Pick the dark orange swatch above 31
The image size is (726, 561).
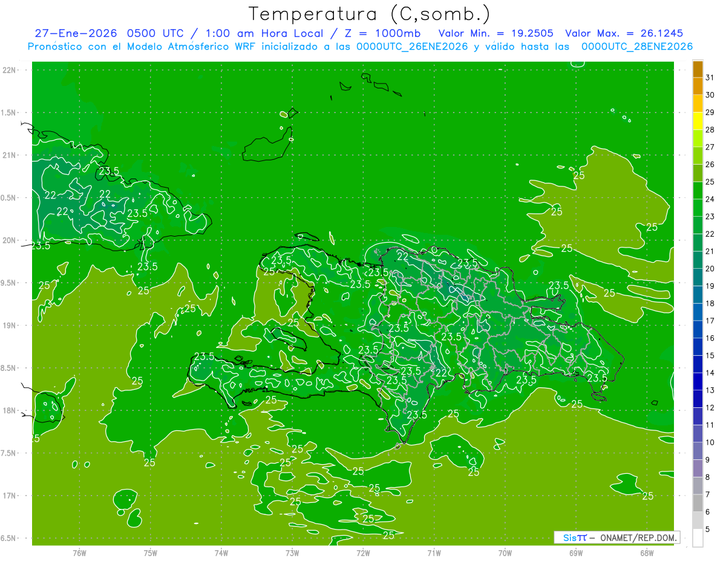point(698,70)
